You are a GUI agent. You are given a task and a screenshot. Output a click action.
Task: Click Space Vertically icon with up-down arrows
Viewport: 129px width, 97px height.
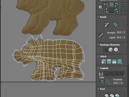click(123, 10)
